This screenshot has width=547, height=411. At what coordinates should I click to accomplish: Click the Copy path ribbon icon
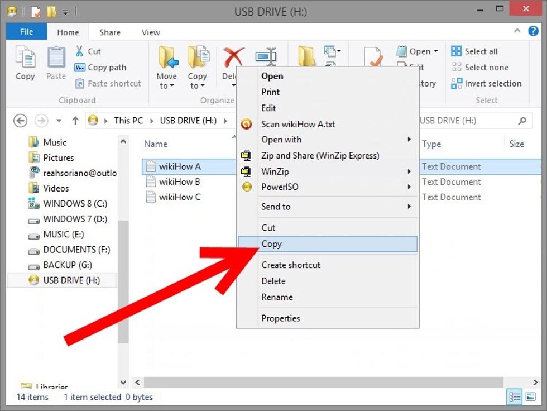[x=80, y=68]
